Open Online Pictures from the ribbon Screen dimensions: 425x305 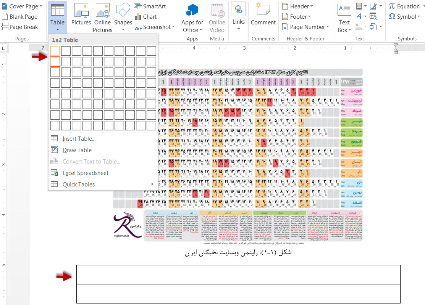click(102, 17)
